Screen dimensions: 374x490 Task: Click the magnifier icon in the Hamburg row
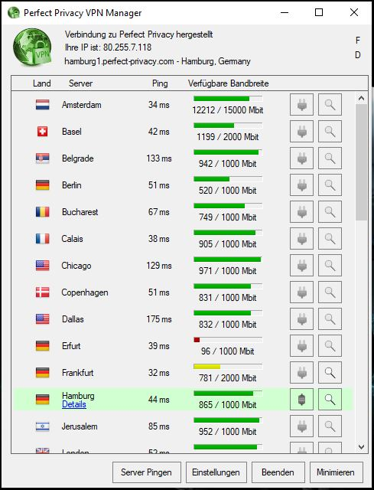[x=330, y=400]
